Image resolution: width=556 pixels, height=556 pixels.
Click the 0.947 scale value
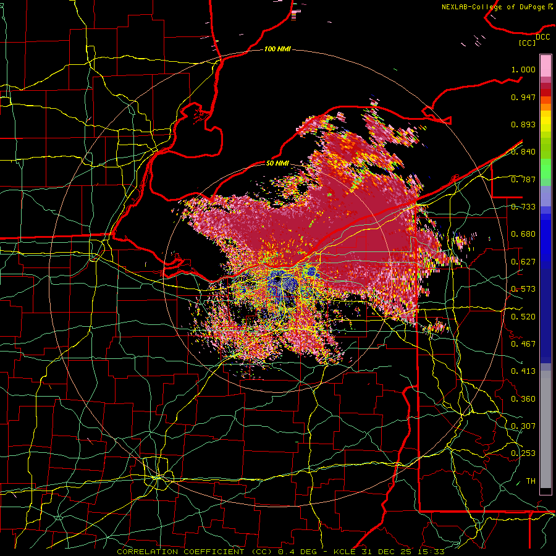click(x=523, y=97)
